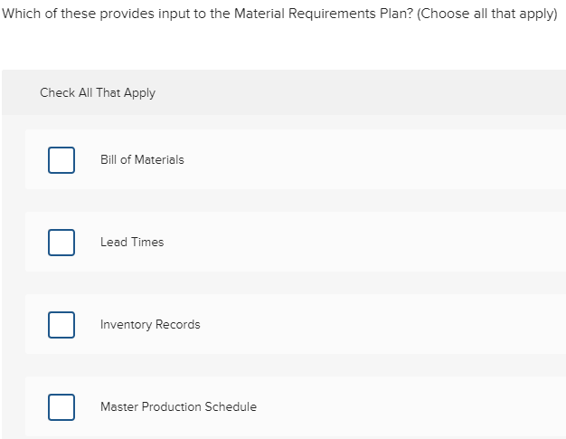The height and width of the screenshot is (439, 566).
Task: Click the word "Apply" in the gray heading
Action: coord(139,92)
